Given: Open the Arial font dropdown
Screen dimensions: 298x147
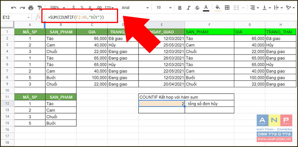Looking at the screenshot, I should click(x=135, y=7).
